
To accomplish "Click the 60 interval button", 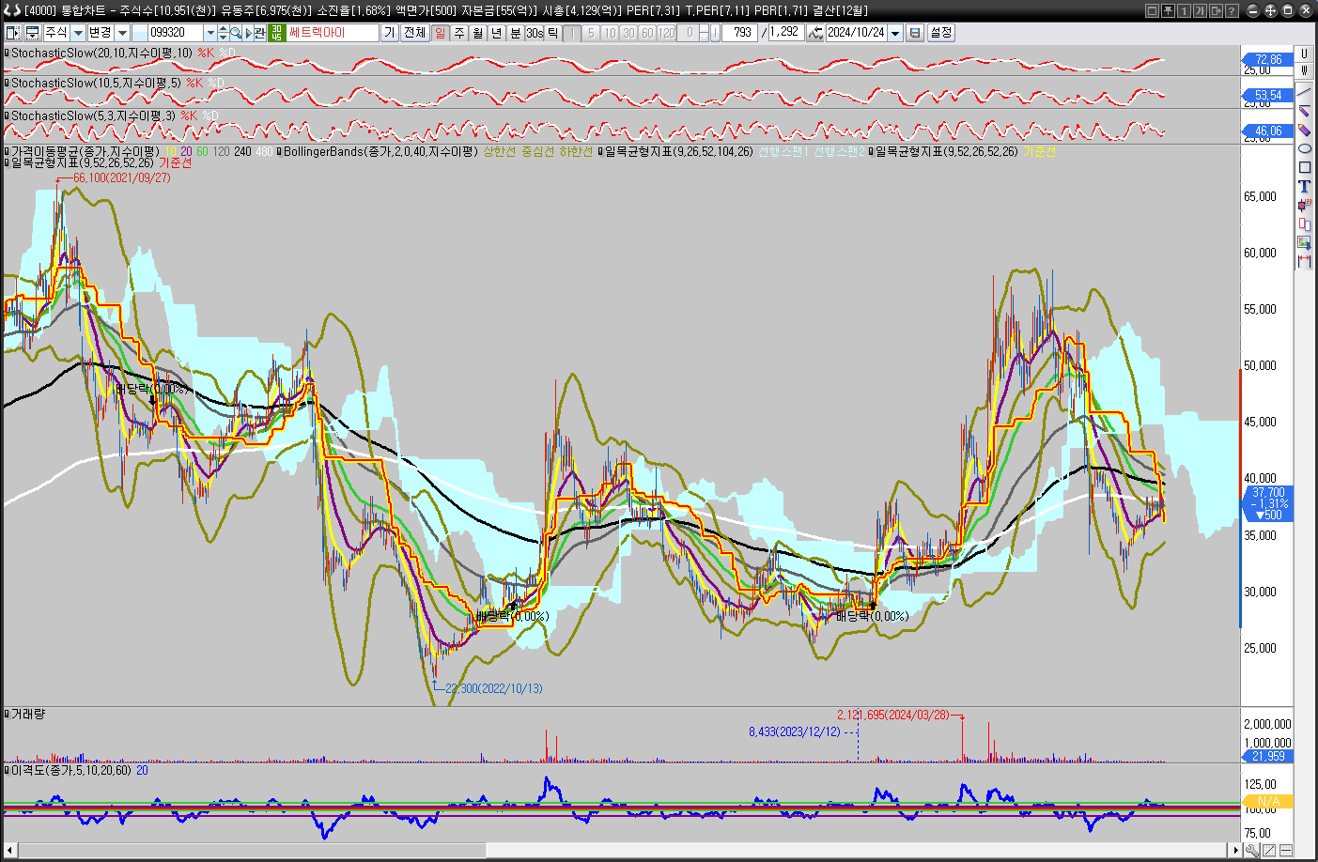I will pos(647,33).
